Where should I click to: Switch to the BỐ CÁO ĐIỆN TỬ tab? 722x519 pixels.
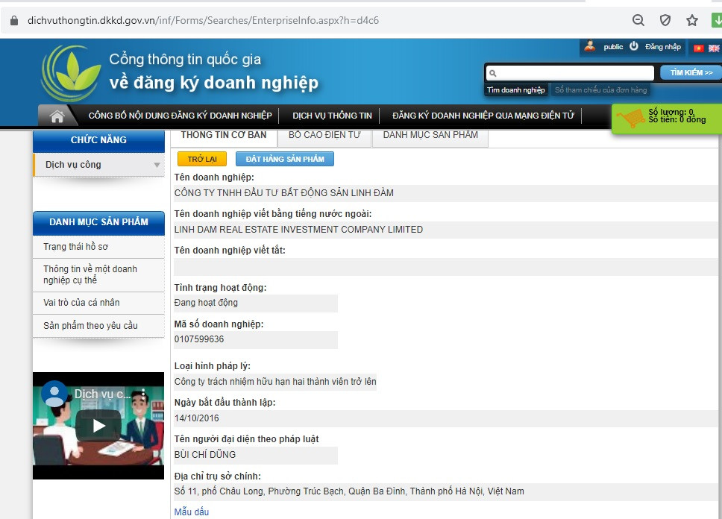324,135
